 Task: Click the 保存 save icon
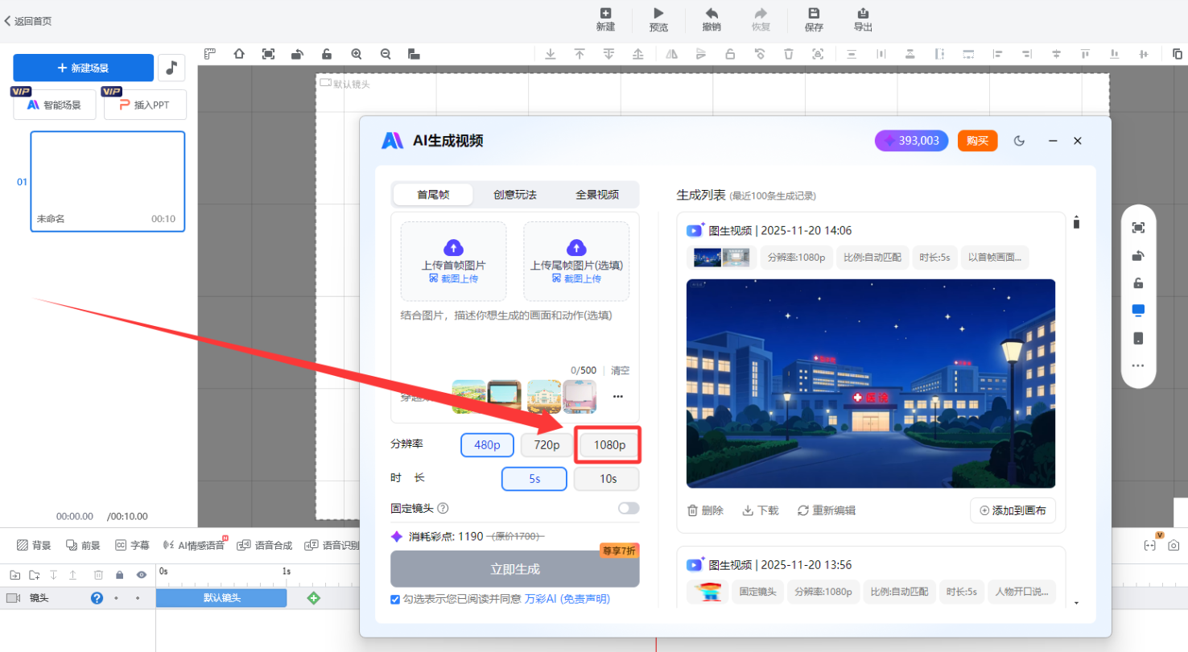814,14
